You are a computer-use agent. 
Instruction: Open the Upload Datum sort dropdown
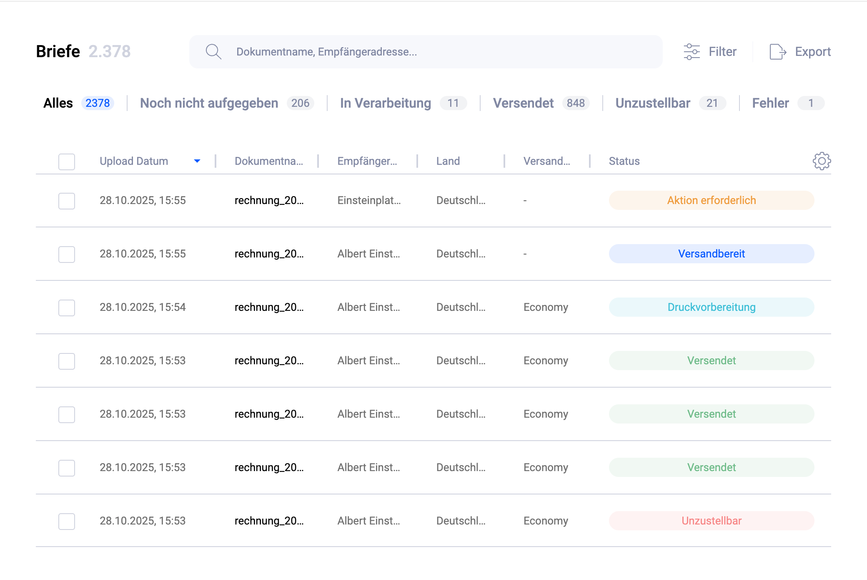(197, 161)
